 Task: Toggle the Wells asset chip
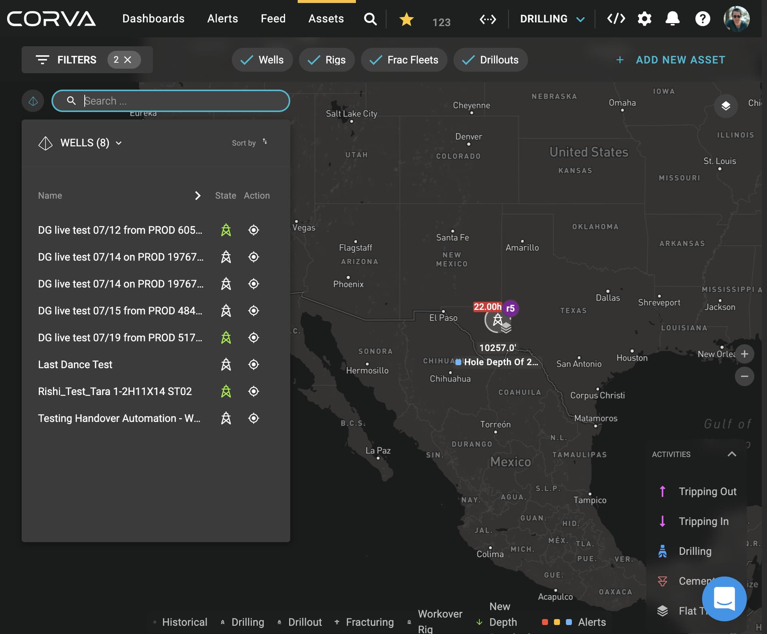click(262, 60)
